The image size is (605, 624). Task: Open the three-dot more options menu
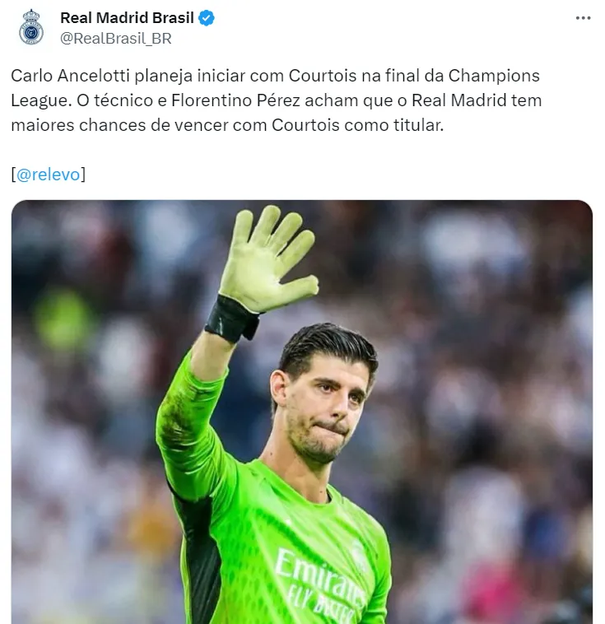(583, 18)
